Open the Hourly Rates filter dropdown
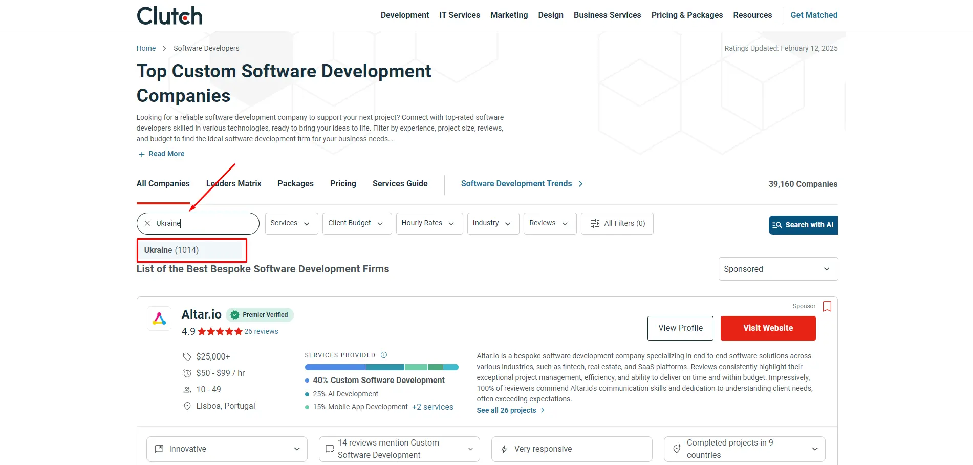Image resolution: width=973 pixels, height=465 pixels. [429, 223]
